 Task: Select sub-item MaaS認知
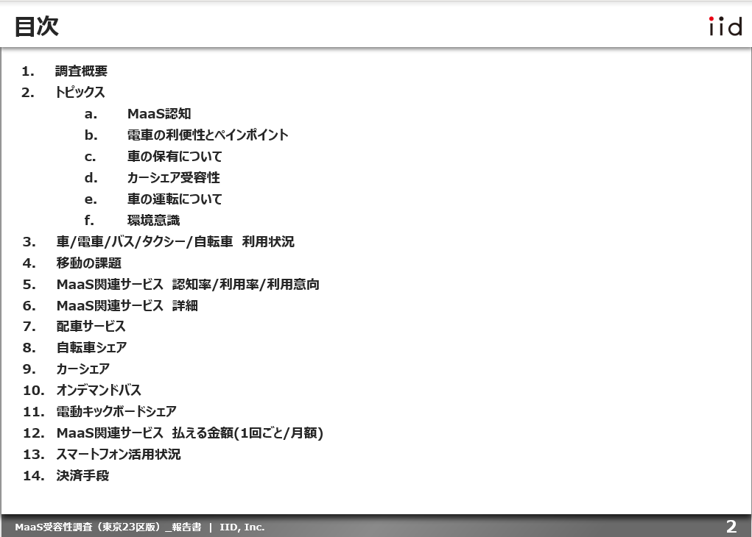click(159, 113)
